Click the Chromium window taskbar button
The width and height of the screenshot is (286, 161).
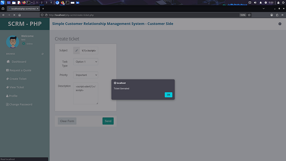[x=57, y=2]
